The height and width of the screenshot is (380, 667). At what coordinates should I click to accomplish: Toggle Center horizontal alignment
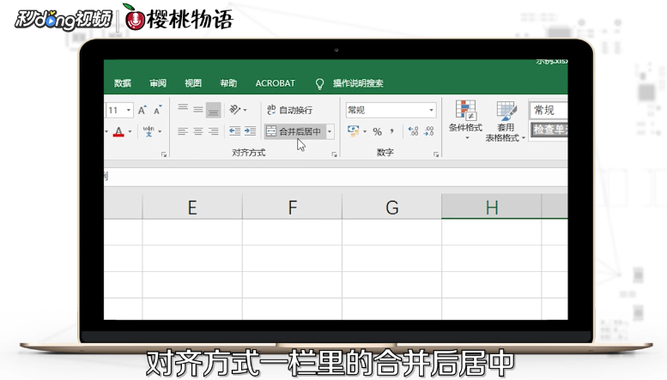pyautogui.click(x=197, y=131)
